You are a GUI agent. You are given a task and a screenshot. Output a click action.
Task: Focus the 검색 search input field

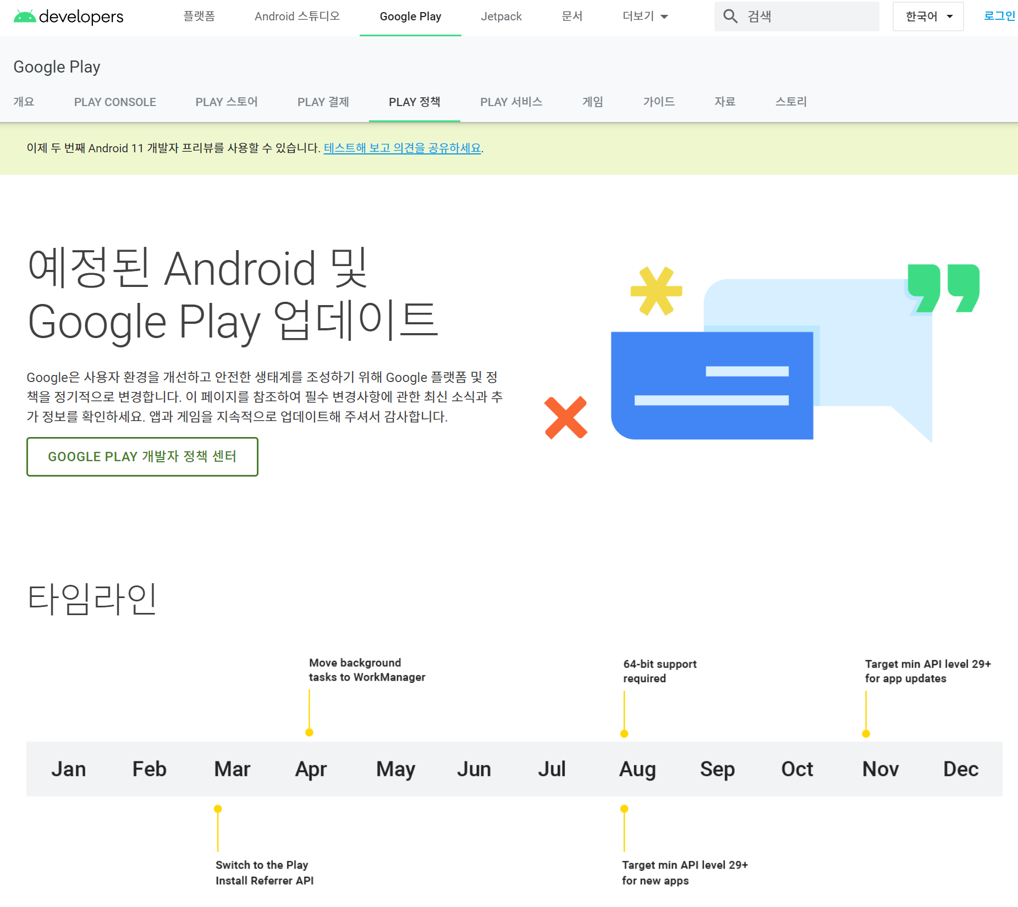point(808,16)
